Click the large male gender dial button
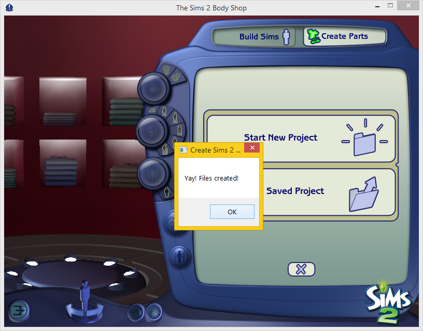Image resolution: width=423 pixels, height=331 pixels. (153, 89)
